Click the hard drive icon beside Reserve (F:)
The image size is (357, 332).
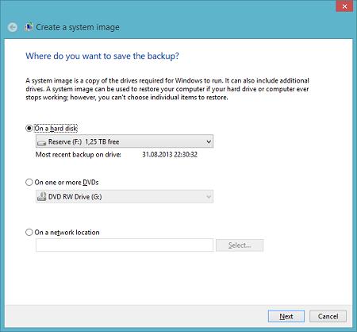[x=42, y=142]
